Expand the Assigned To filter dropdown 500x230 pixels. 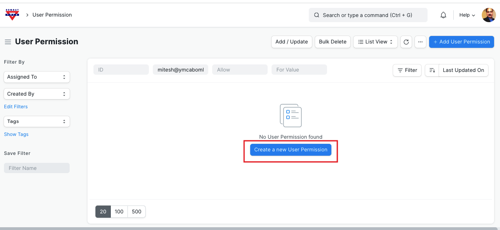pos(37,77)
